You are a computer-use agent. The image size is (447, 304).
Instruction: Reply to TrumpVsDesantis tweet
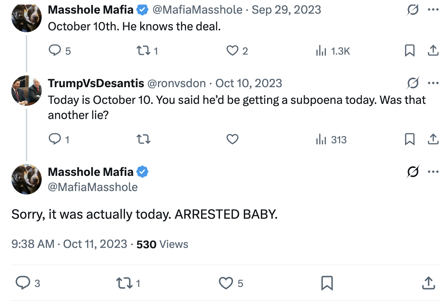[x=55, y=140]
